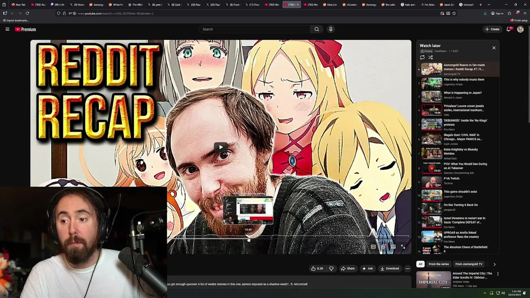
Task: Enter fullscreen on the video player
Action: tap(403, 247)
